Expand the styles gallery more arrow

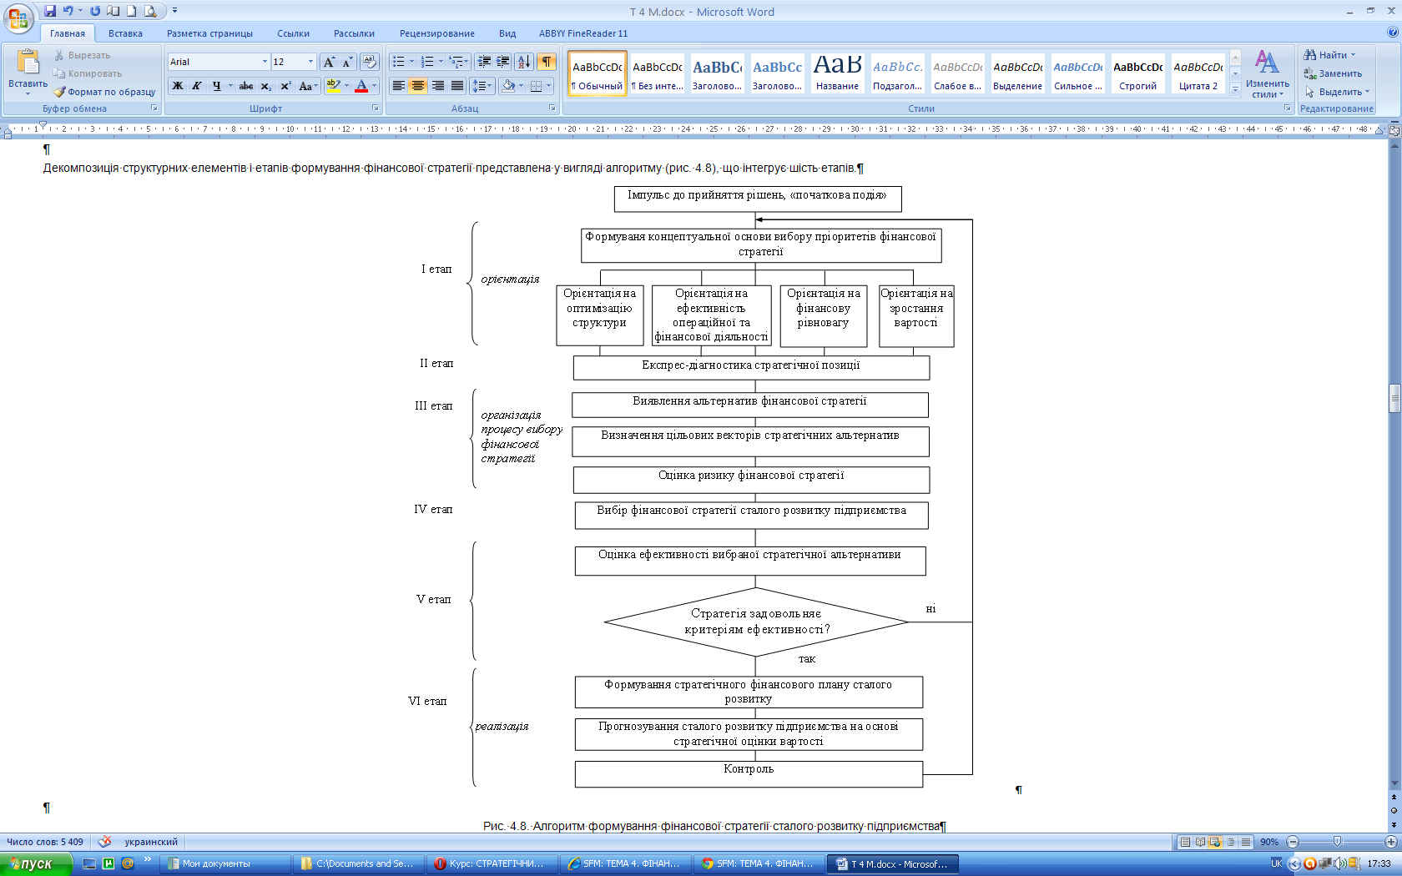[1236, 89]
